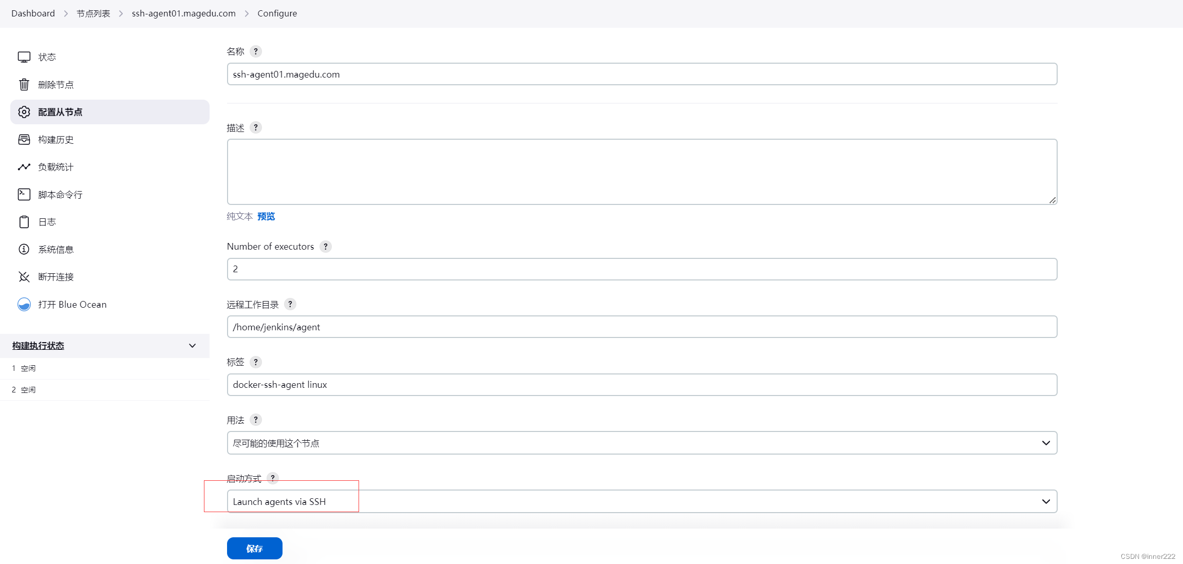
Task: Click the description textarea resize handle
Action: click(x=1053, y=200)
